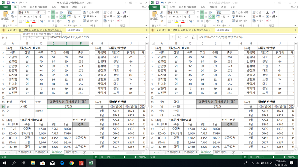Click AutoSum sigma icon in right window
This screenshot has height=167, width=298.
[268, 12]
